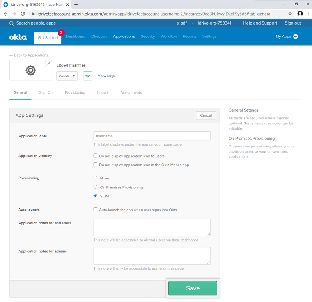Click the s. sdf user name
Screen dimensions: 312x302
tap(181, 23)
